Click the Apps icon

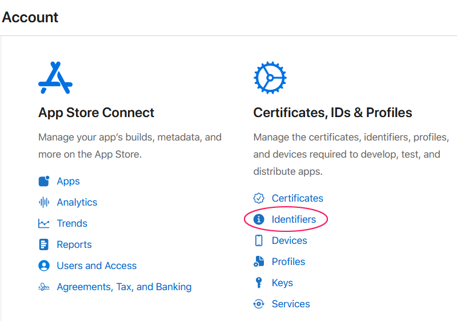point(44,181)
